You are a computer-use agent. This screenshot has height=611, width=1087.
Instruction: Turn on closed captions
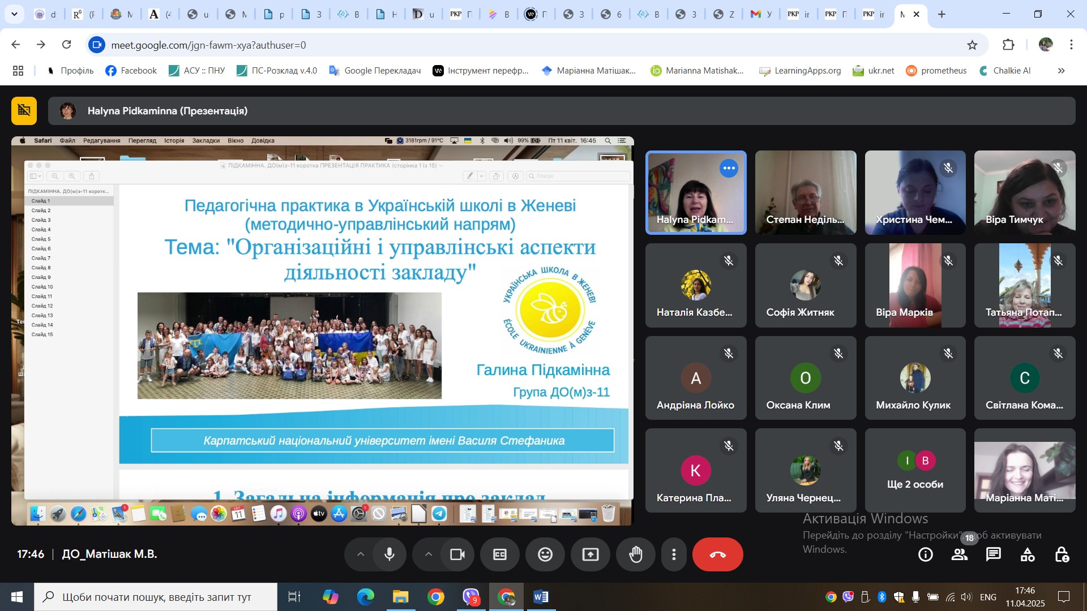pyautogui.click(x=500, y=555)
